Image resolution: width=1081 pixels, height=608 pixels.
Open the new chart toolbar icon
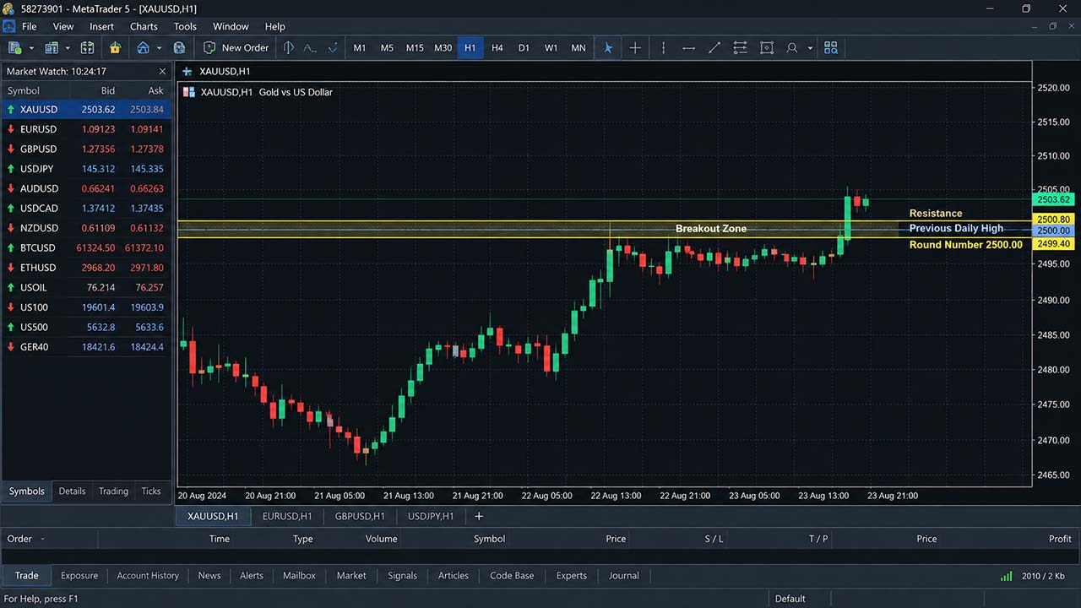(x=14, y=48)
